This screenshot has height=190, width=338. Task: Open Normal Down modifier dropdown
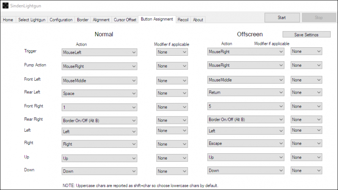tap(172, 171)
